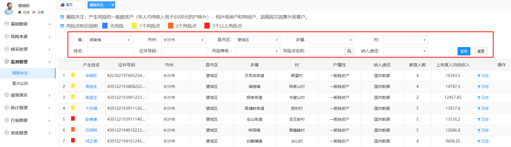Click the red 3个以上风险点 legend swatch
The height and width of the screenshot is (147, 511).
(x=207, y=26)
